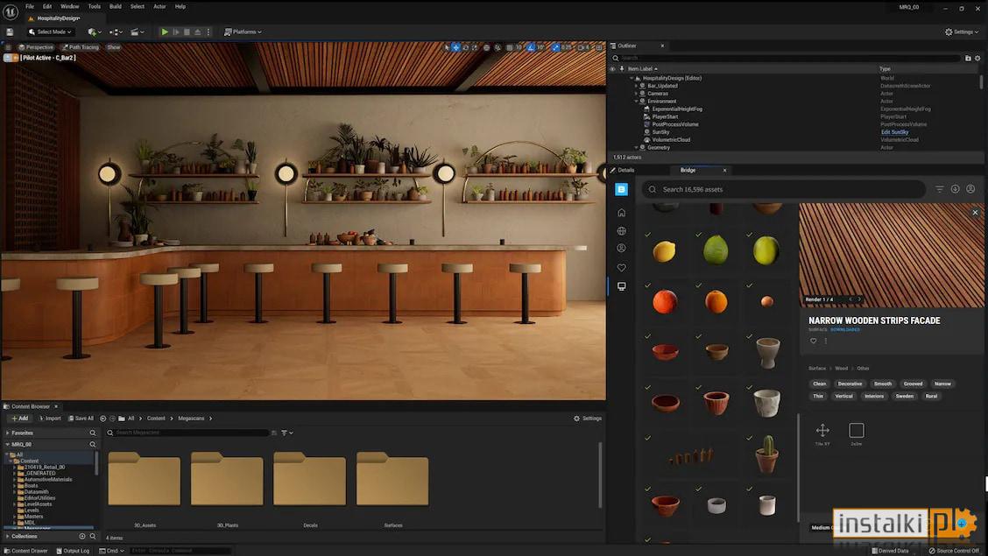
Task: Select the potted cactus asset thumbnail
Action: point(766,454)
